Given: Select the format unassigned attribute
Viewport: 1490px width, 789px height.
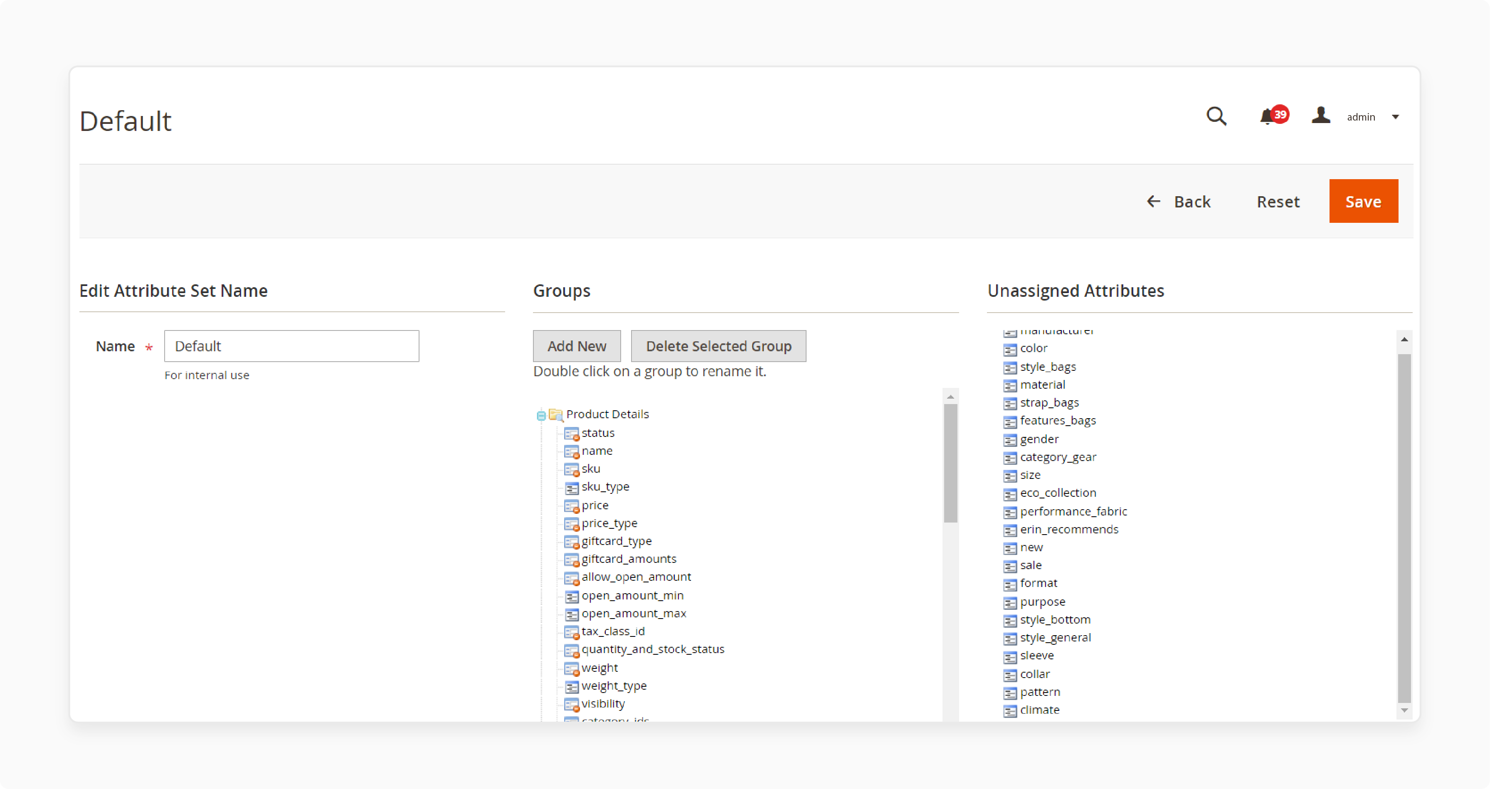Looking at the screenshot, I should click(x=1038, y=583).
